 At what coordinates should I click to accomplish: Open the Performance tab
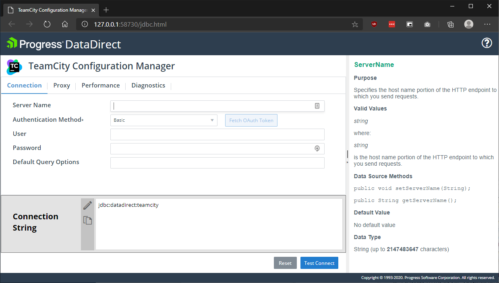100,85
